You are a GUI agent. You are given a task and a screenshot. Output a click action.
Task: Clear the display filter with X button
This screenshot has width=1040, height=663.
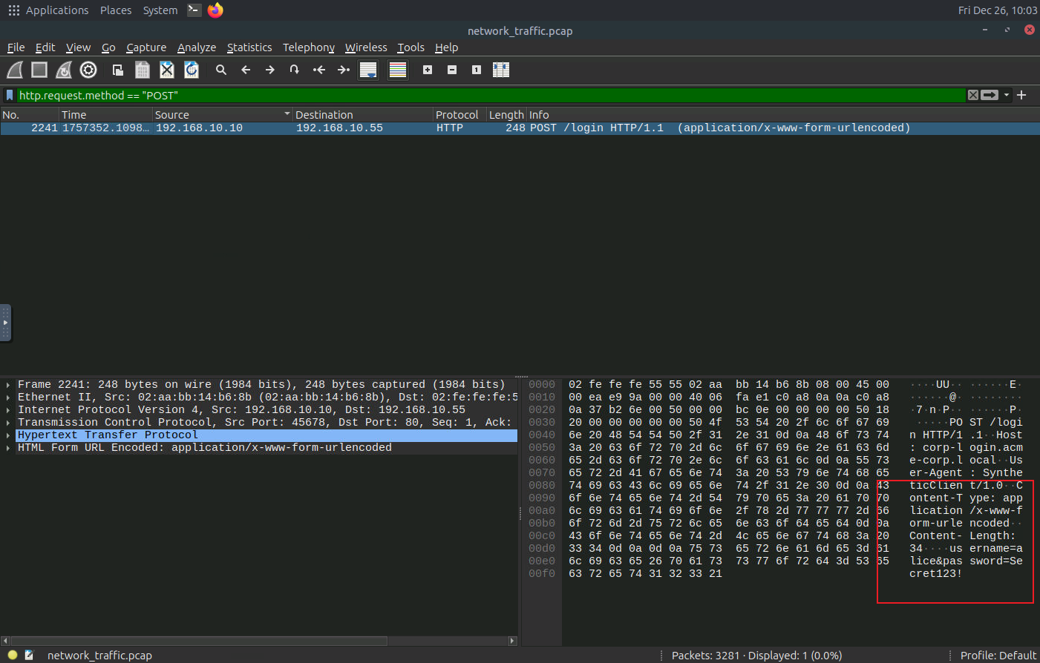click(x=972, y=95)
